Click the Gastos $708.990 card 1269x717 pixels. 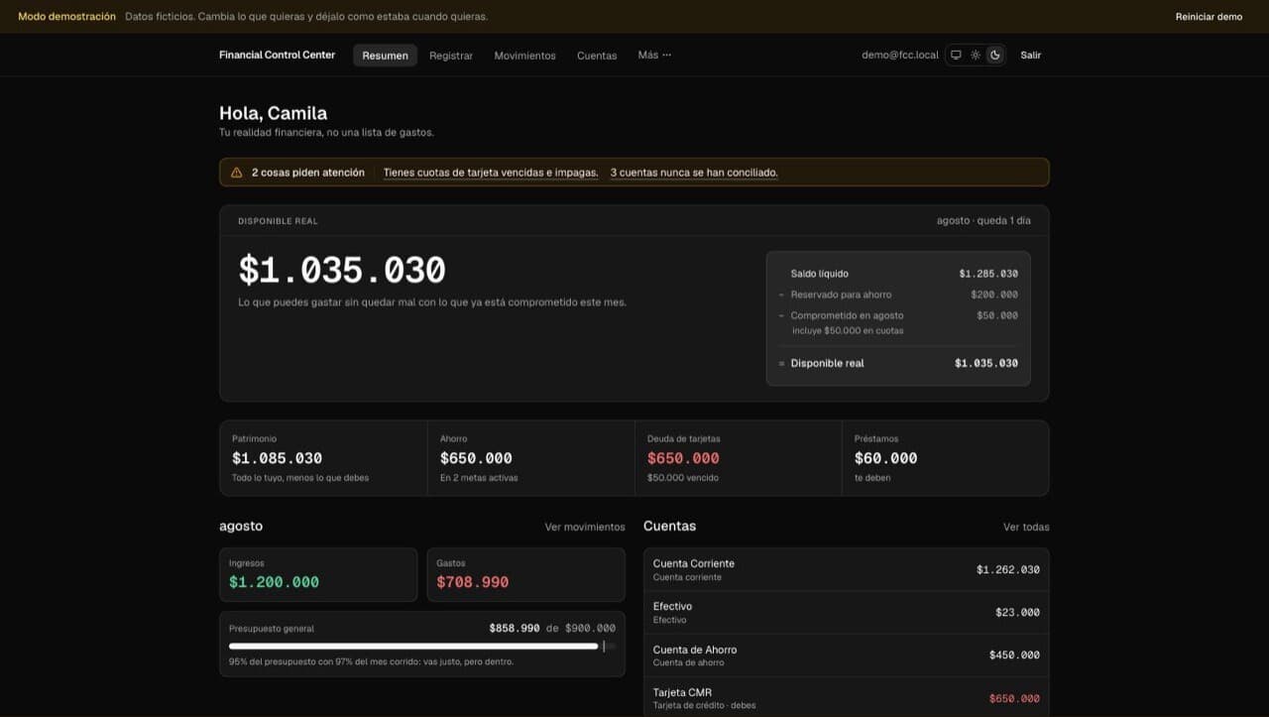[526, 574]
